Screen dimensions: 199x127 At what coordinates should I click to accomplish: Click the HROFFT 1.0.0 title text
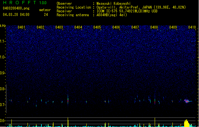25,3
